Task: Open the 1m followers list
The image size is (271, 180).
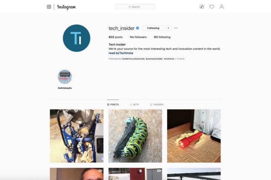Action: coord(138,37)
